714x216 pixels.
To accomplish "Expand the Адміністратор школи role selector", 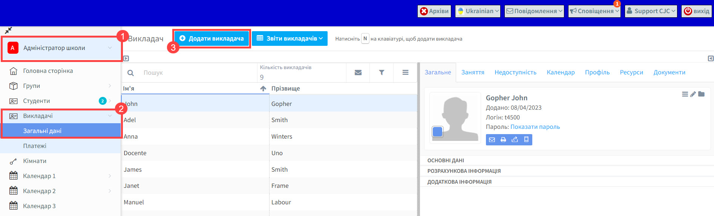I will point(61,48).
